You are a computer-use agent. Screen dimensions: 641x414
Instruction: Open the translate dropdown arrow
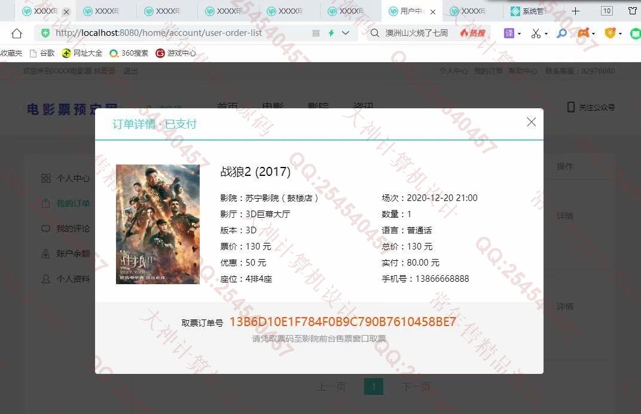click(519, 34)
